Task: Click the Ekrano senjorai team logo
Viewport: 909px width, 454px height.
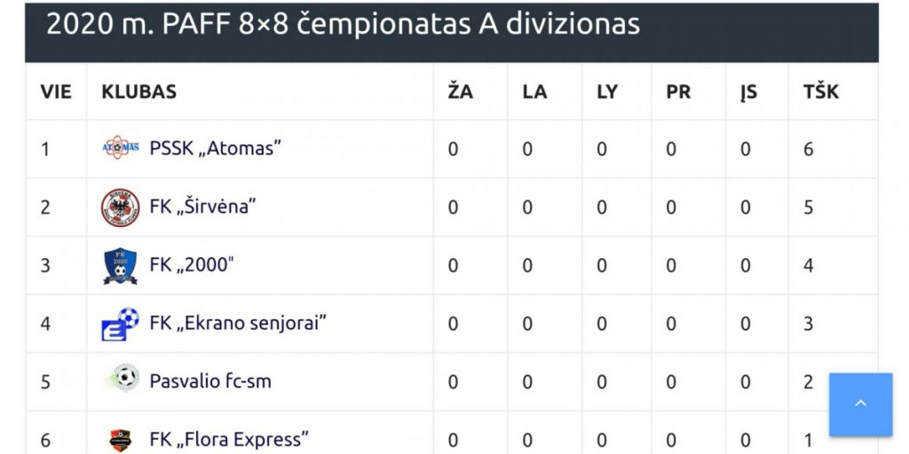Action: click(x=120, y=324)
